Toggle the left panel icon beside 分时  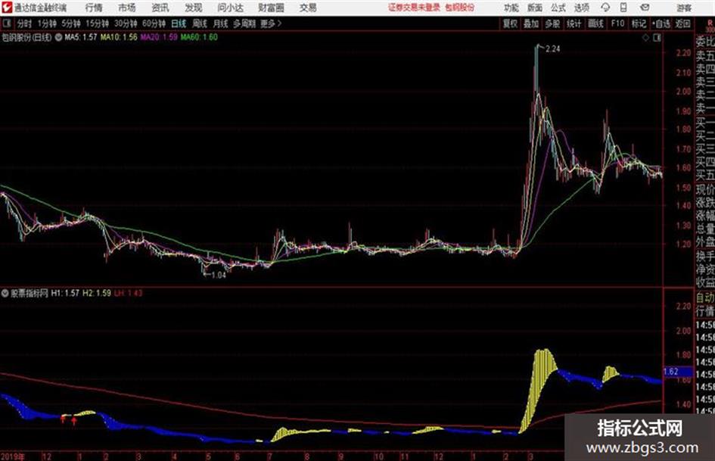tap(7, 23)
